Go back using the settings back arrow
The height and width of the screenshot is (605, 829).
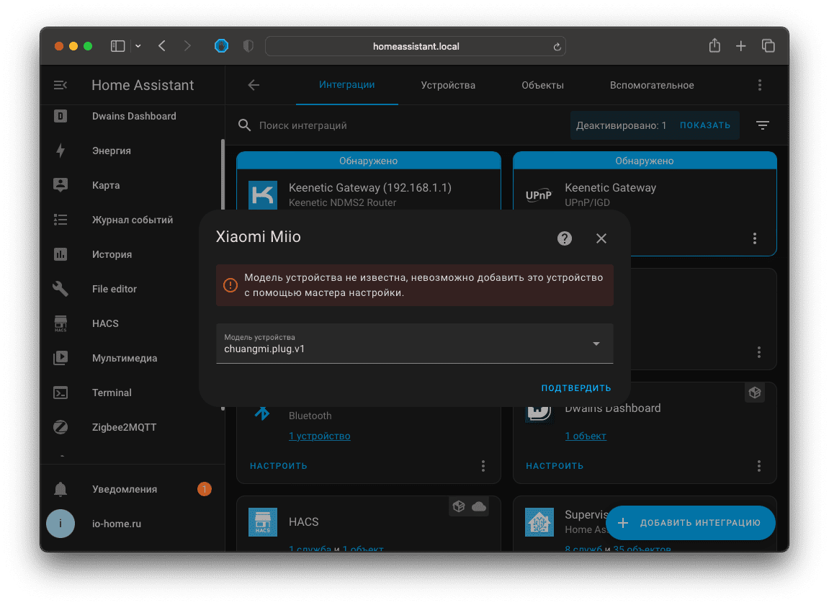(x=254, y=85)
